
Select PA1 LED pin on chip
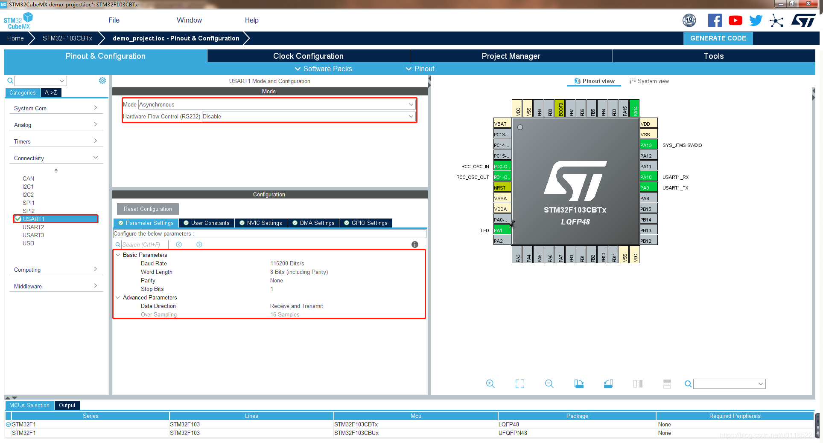click(x=502, y=230)
